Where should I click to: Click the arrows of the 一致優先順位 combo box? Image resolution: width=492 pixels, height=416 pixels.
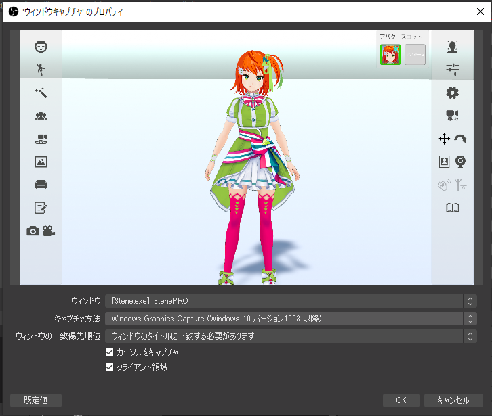(x=470, y=336)
